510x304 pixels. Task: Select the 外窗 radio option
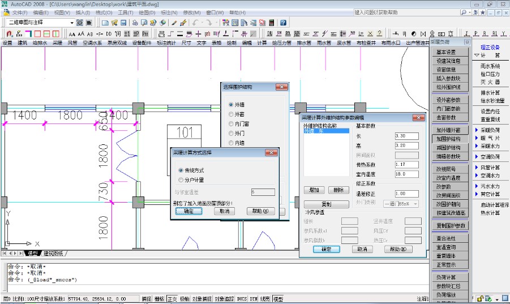[231, 114]
